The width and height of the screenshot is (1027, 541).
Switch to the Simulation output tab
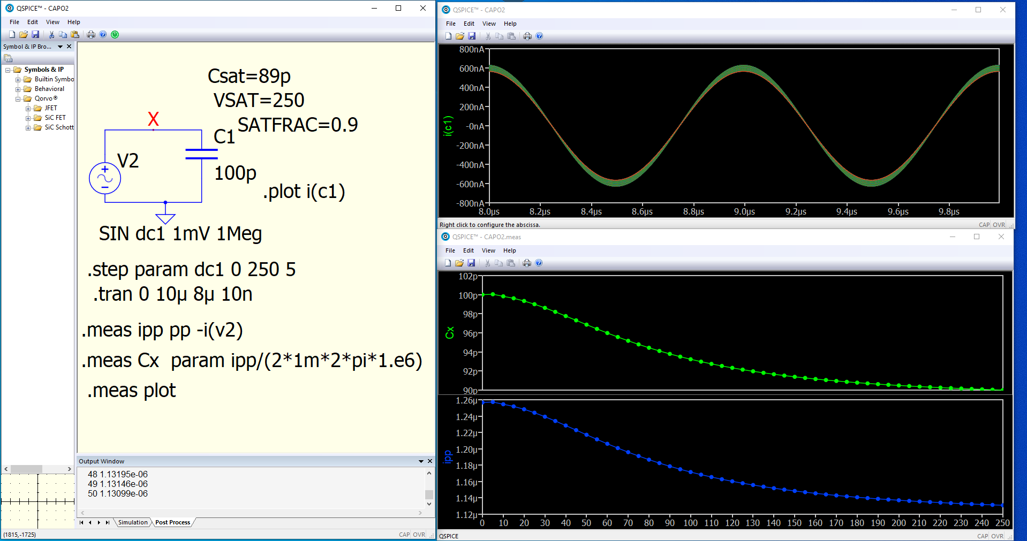(x=133, y=522)
